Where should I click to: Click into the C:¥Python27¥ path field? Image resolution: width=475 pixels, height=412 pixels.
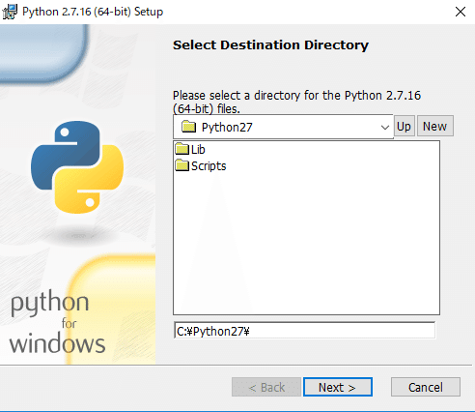point(304,331)
